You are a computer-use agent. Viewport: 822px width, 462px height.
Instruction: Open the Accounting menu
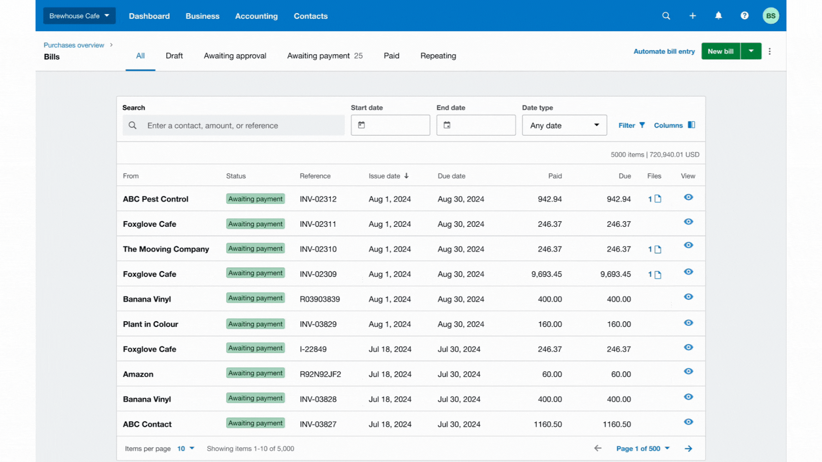pos(256,16)
